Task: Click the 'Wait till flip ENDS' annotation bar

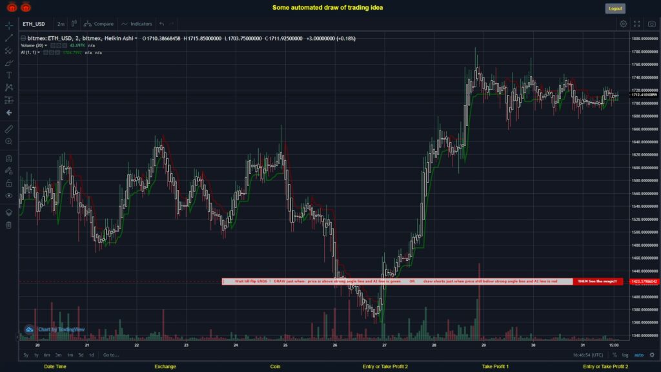Action: click(x=397, y=282)
